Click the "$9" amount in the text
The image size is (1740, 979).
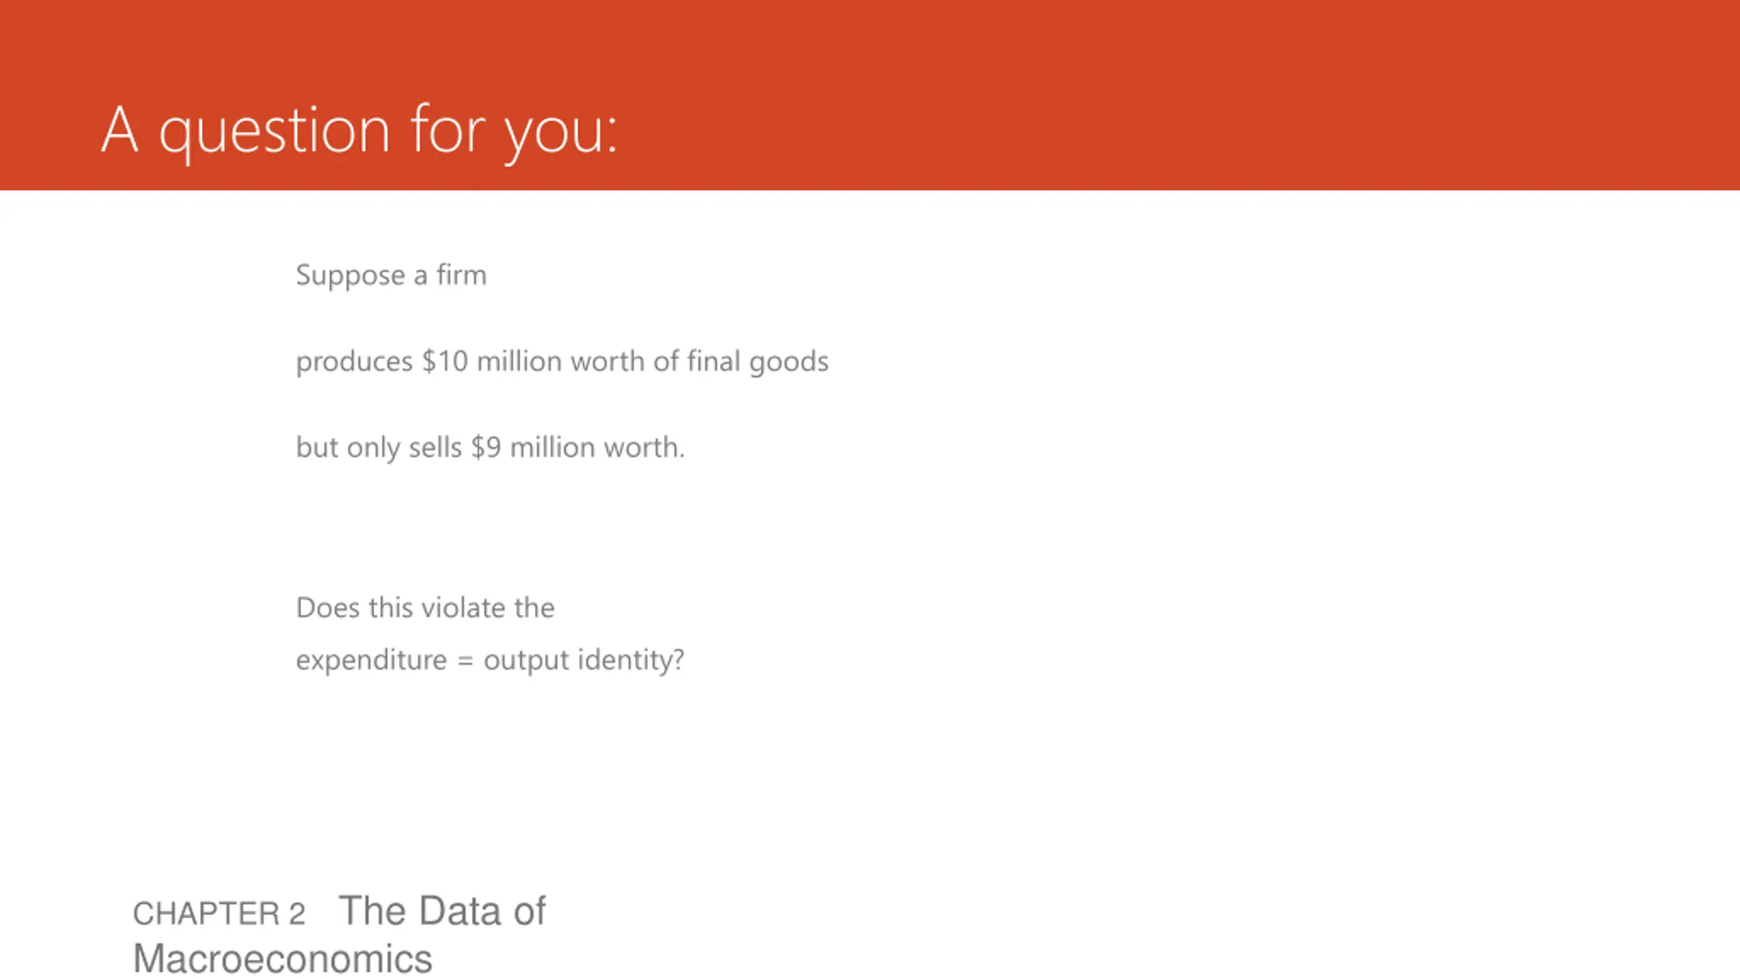[486, 448]
